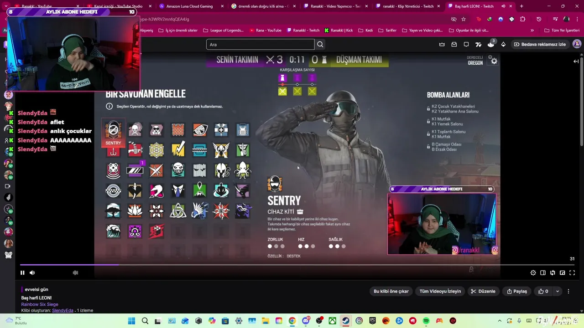
Task: Expand hidden bookmarks chevron
Action: 532,31
